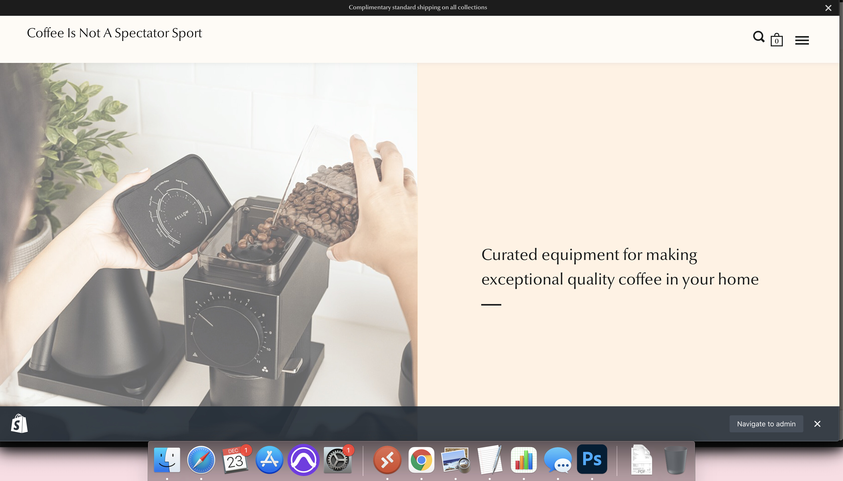Open the PDF document in dock
The image size is (843, 481).
pyautogui.click(x=641, y=459)
